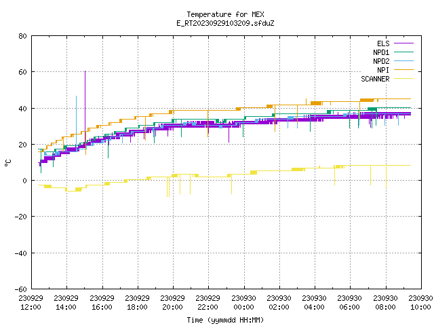Screen dimensions: 434x326
Task: Click the -40 y-axis tick label
Action: (x=21, y=253)
